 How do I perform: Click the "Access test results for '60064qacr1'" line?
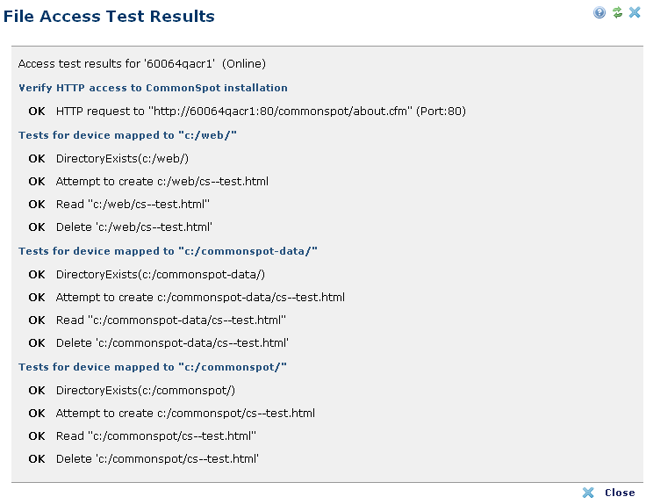[x=142, y=64]
